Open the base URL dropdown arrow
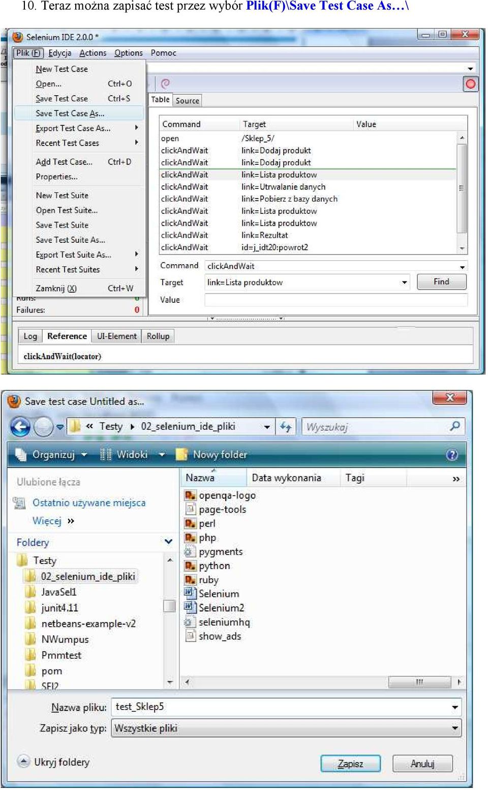488x790 pixels. [471, 68]
